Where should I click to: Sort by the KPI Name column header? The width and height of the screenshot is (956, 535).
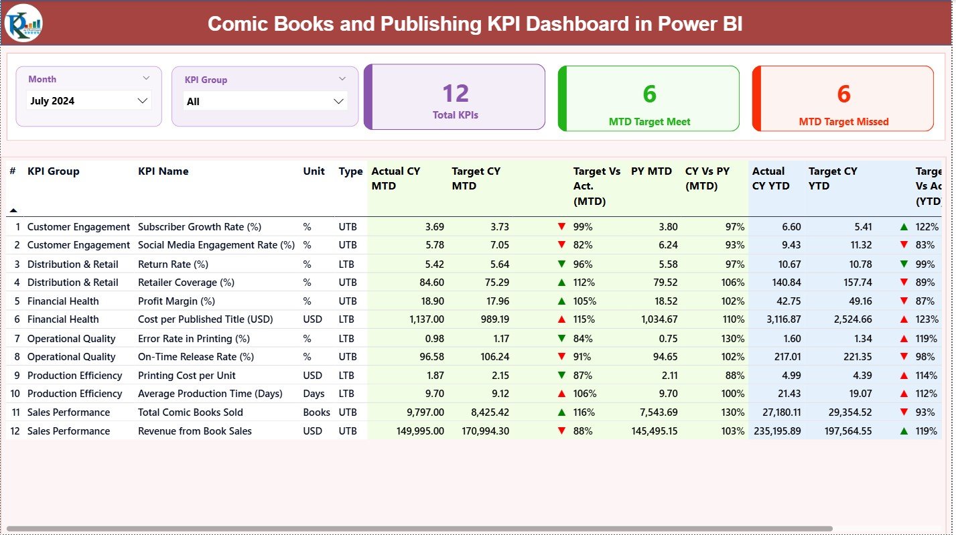tap(163, 171)
